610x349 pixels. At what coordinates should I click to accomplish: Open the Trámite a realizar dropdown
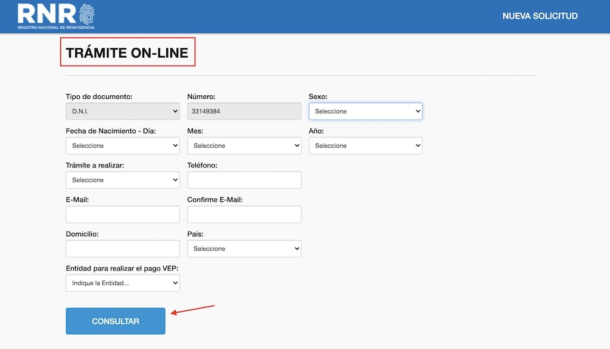[x=122, y=180]
